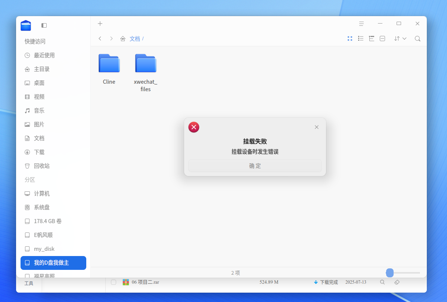Confirm the error with 确定 button

pyautogui.click(x=255, y=166)
